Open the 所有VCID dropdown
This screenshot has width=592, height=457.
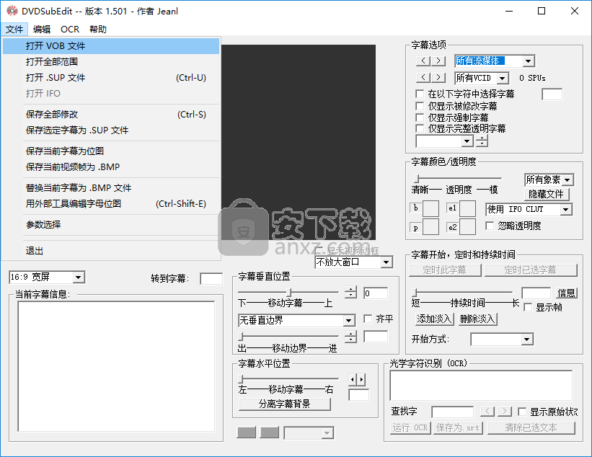502,78
